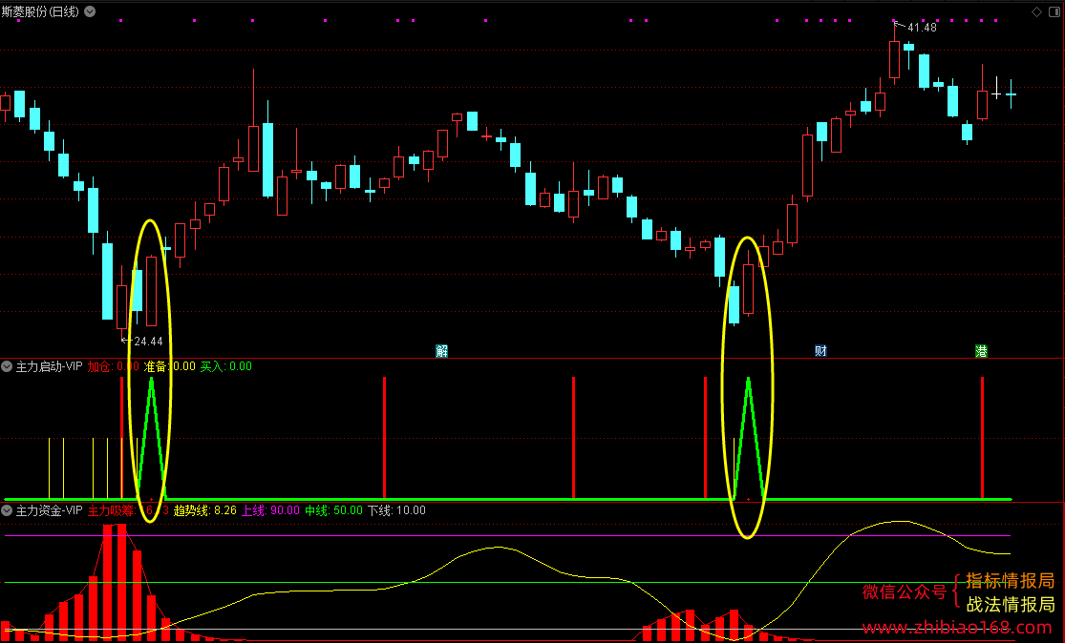Click the 下线: 10.00 indicator label
Viewport: 1065px width, 643px height.
click(x=396, y=510)
